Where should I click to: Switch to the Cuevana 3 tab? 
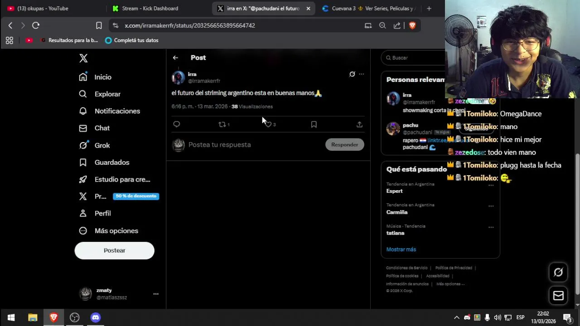pyautogui.click(x=369, y=8)
